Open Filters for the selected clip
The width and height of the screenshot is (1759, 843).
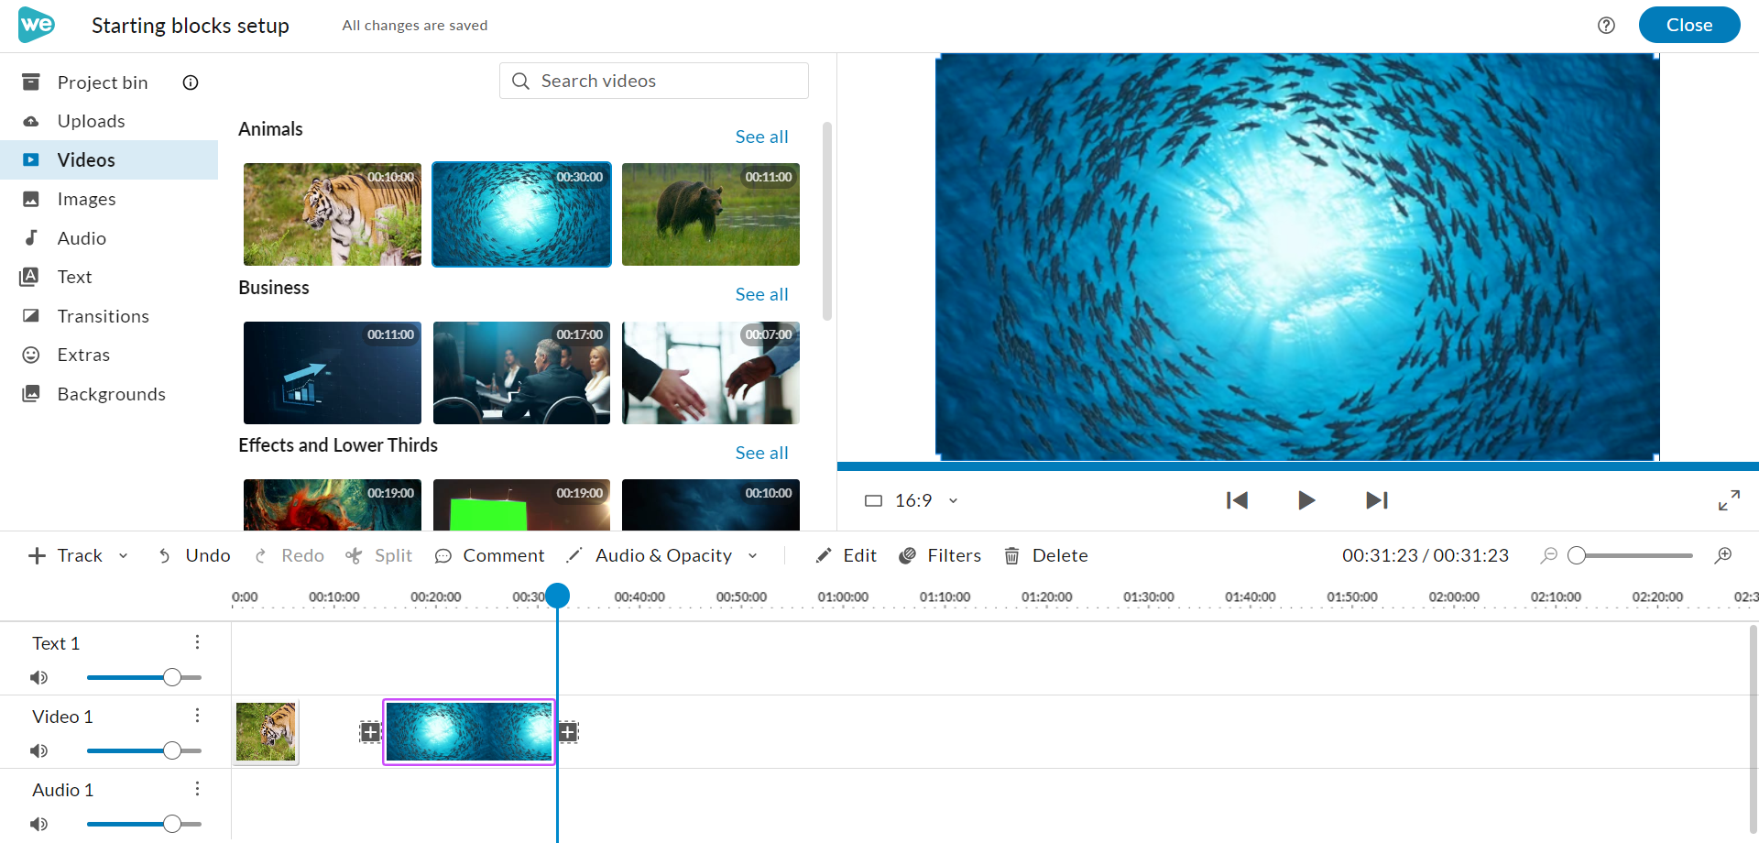940,555
